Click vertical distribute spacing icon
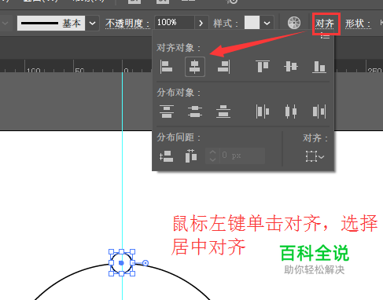This screenshot has width=383, height=300. [x=166, y=156]
